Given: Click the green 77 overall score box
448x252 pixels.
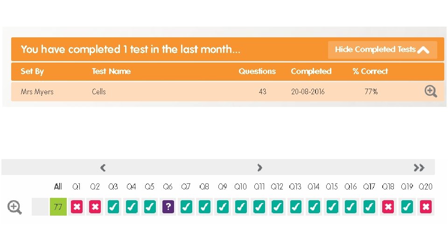Looking at the screenshot, I should (58, 207).
